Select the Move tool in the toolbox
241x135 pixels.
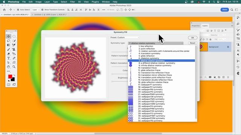8,36
